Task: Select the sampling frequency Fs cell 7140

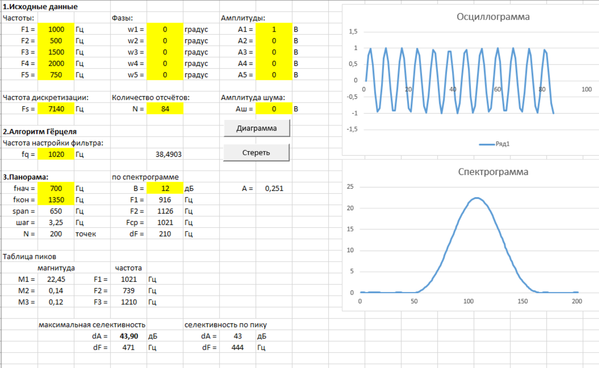Action: [56, 109]
